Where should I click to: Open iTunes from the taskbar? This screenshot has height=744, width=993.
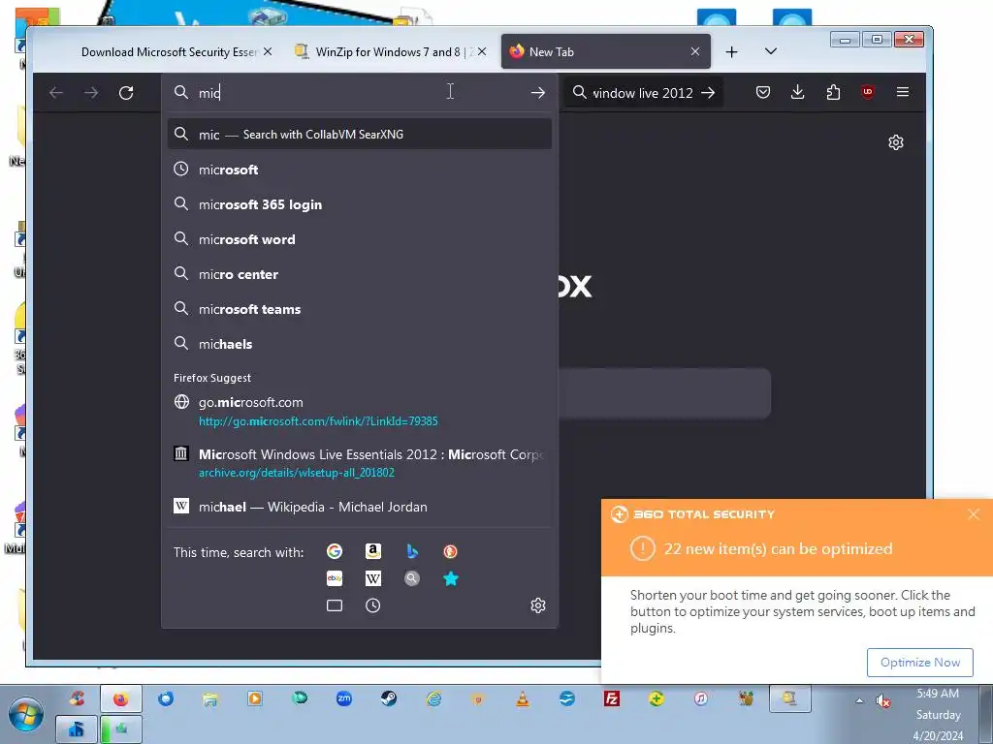[701, 698]
